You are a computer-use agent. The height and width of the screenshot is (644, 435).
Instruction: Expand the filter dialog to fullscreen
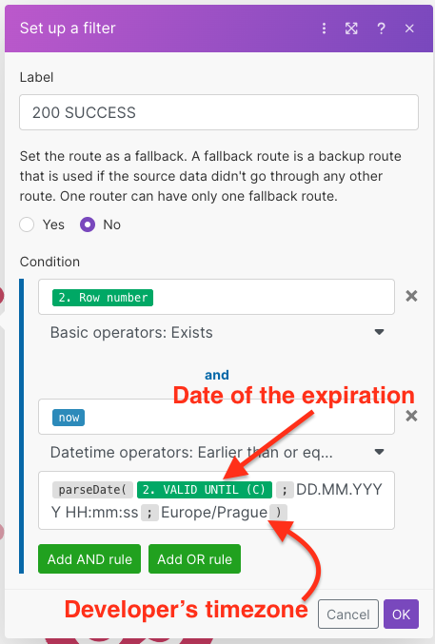pos(351,29)
